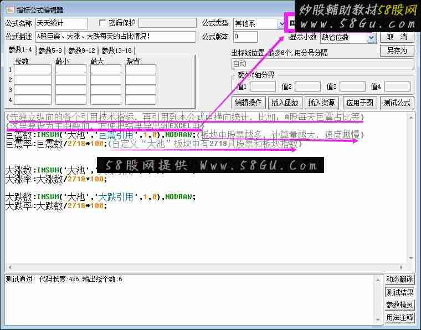
Task: Click the test output panel scroll-up arrow
Action: 378,280
